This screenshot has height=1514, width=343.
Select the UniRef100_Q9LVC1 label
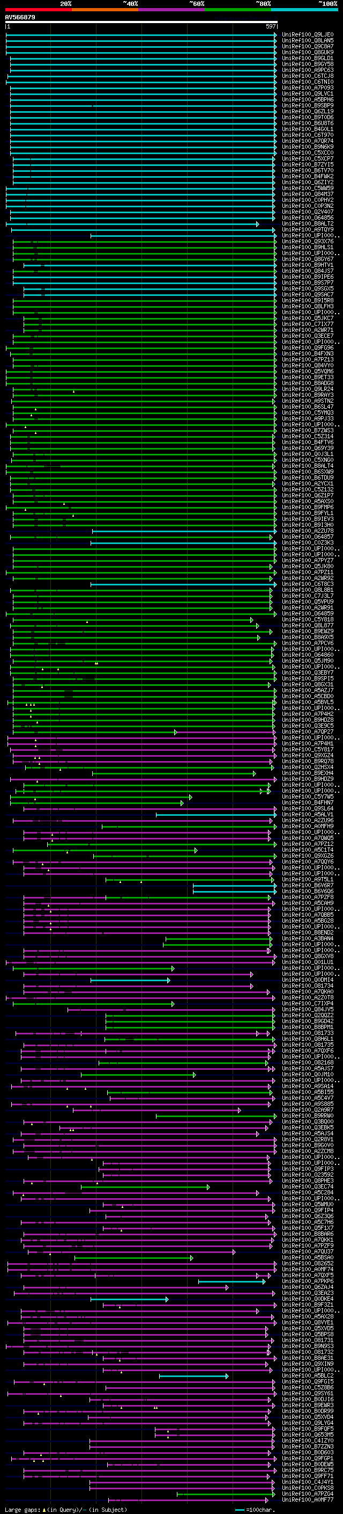[308, 93]
